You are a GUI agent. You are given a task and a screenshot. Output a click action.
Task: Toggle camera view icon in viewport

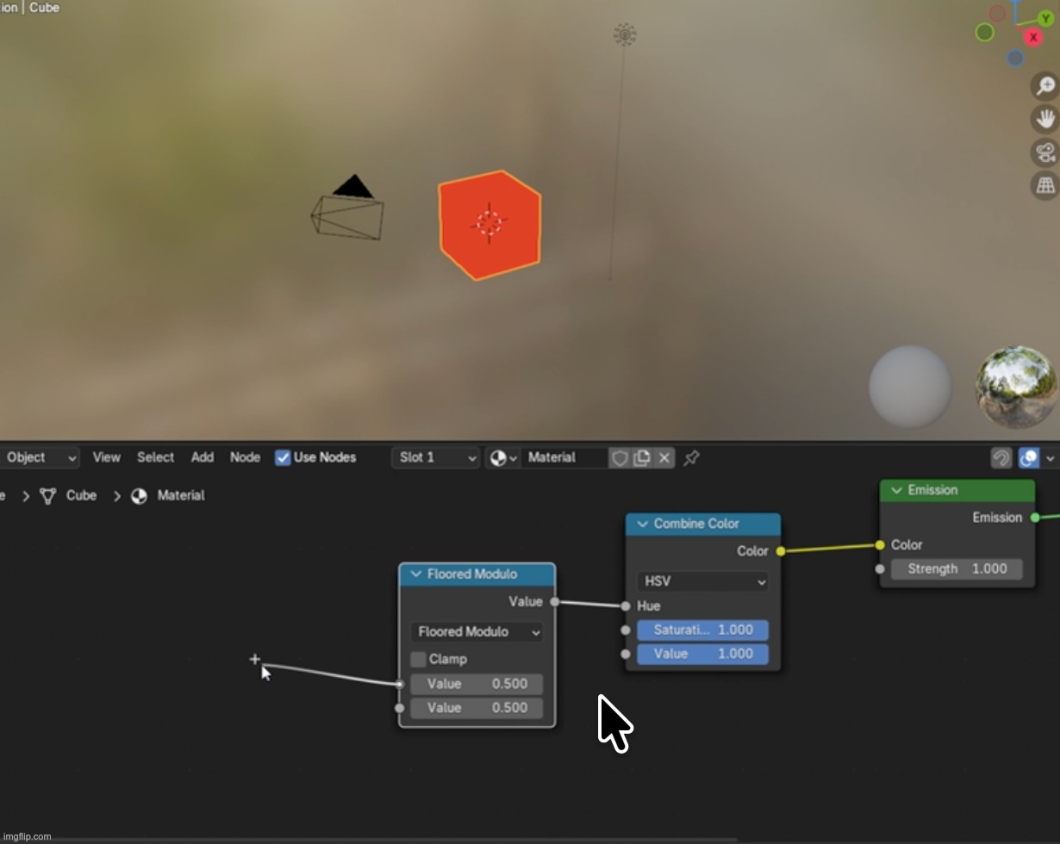pyautogui.click(x=1044, y=152)
